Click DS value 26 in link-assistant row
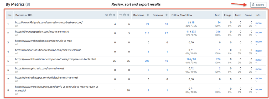 coord(114,61)
